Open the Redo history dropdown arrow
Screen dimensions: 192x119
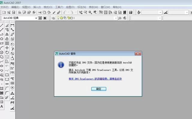[x=76, y=12]
